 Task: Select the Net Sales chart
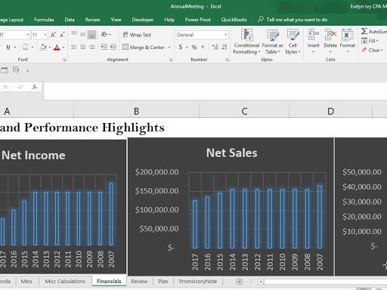231,206
